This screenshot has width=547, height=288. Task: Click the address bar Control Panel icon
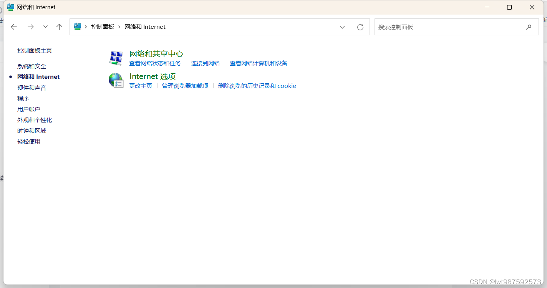[x=78, y=26]
